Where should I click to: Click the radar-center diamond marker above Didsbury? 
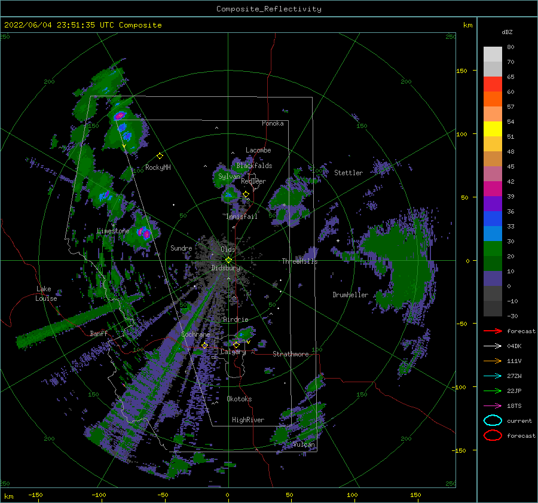point(228,260)
